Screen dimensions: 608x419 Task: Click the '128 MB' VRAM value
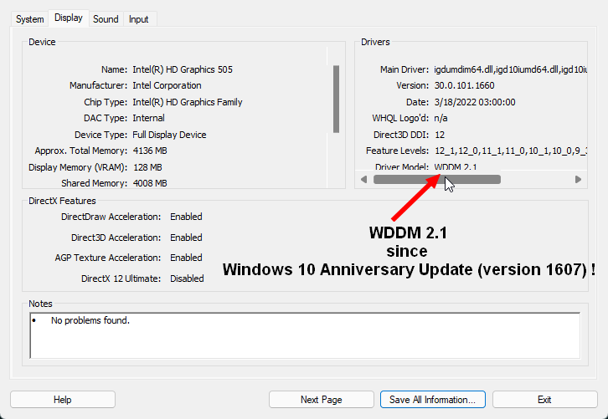click(x=147, y=167)
